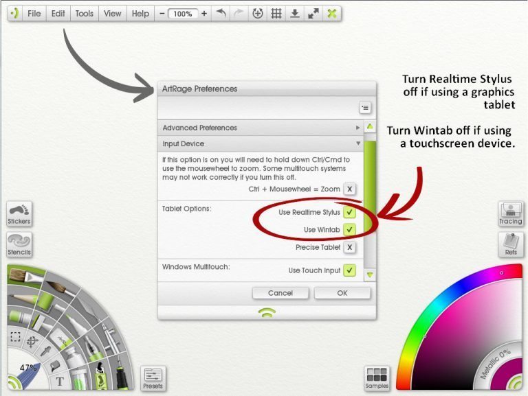Toggle Ctrl + Mousewheel = Zoom option
Viewport: 528px width, 396px height.
[x=349, y=189]
